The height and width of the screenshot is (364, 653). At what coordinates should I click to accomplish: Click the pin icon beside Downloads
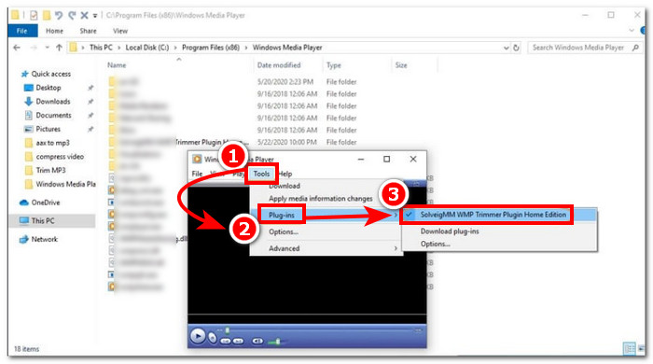90,102
